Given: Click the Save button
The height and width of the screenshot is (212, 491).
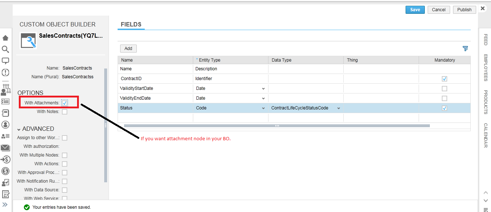Looking at the screenshot, I should pos(415,10).
